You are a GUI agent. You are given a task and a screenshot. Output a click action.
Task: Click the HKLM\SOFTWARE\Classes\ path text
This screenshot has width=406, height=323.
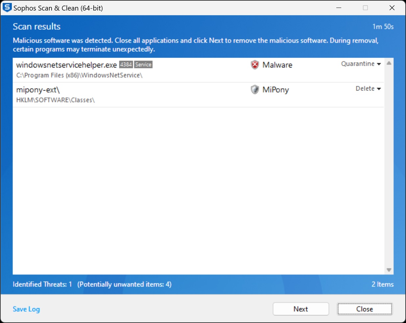[56, 100]
